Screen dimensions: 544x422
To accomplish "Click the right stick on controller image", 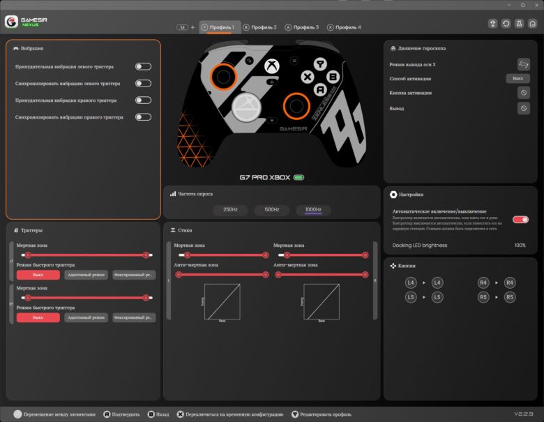I will click(296, 106).
